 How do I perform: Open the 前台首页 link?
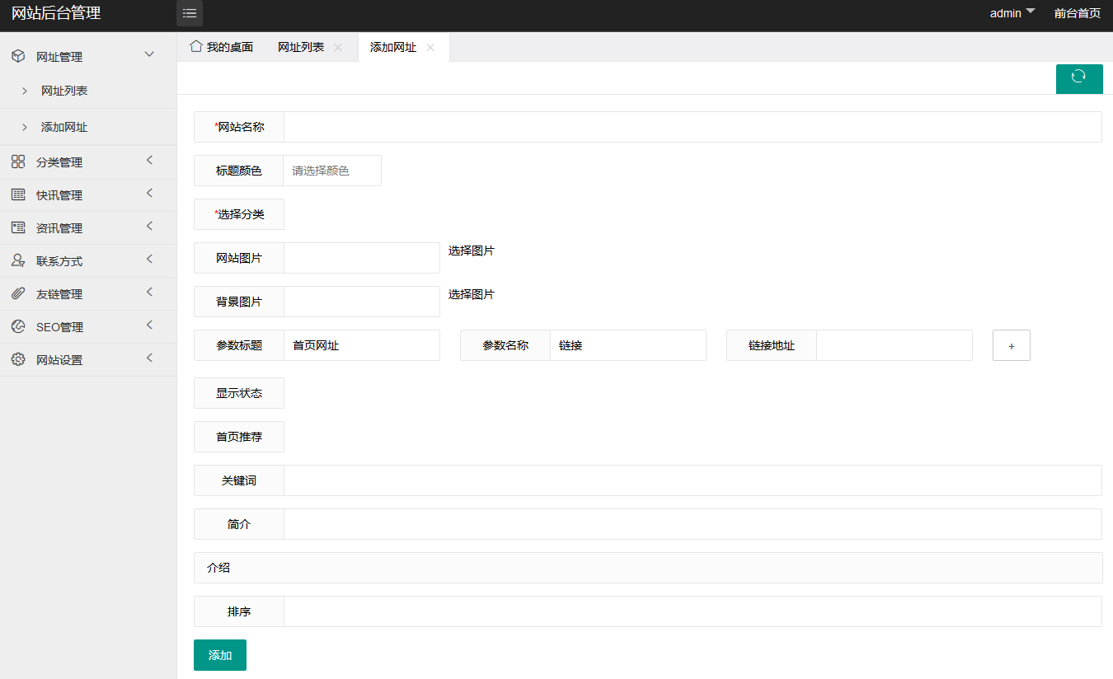click(1077, 13)
